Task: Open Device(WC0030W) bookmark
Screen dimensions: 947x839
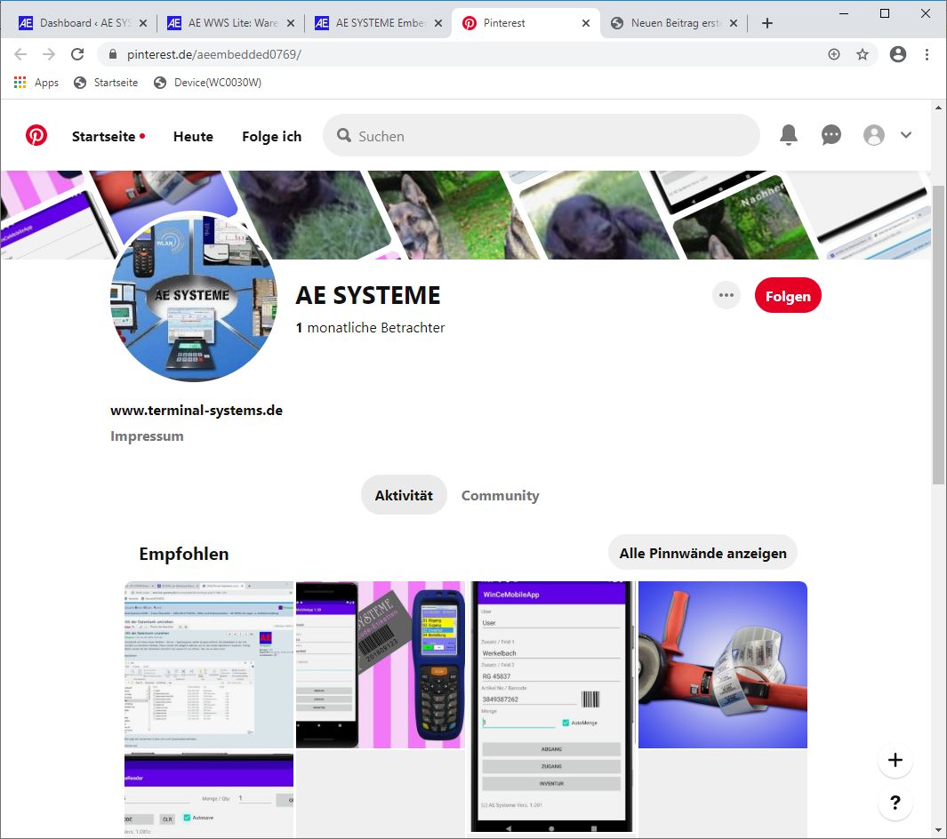Action: pos(208,83)
